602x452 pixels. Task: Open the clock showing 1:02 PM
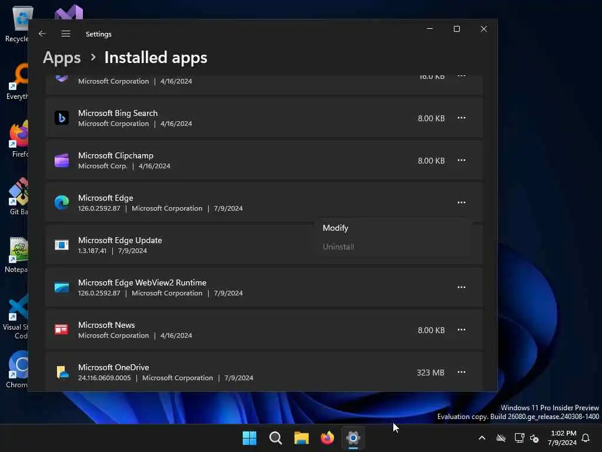[x=562, y=438]
